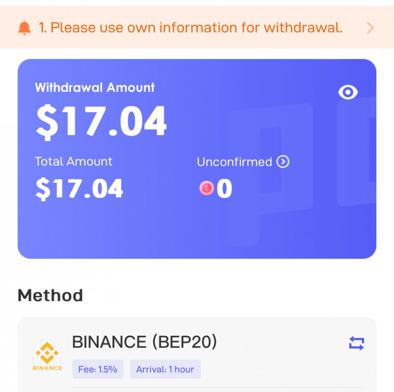Switch withdrawal method using swap arrows icon
The height and width of the screenshot is (392, 394).
357,343
